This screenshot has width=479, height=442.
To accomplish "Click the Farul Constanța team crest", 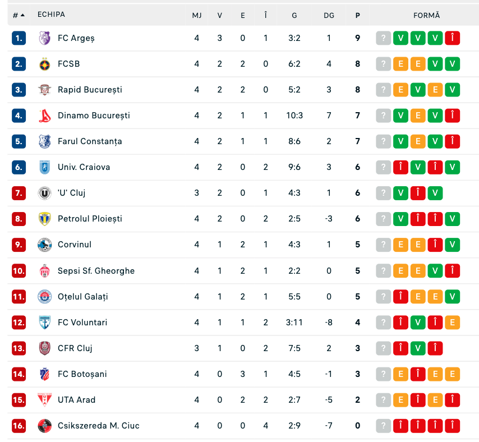I will 45,141.
